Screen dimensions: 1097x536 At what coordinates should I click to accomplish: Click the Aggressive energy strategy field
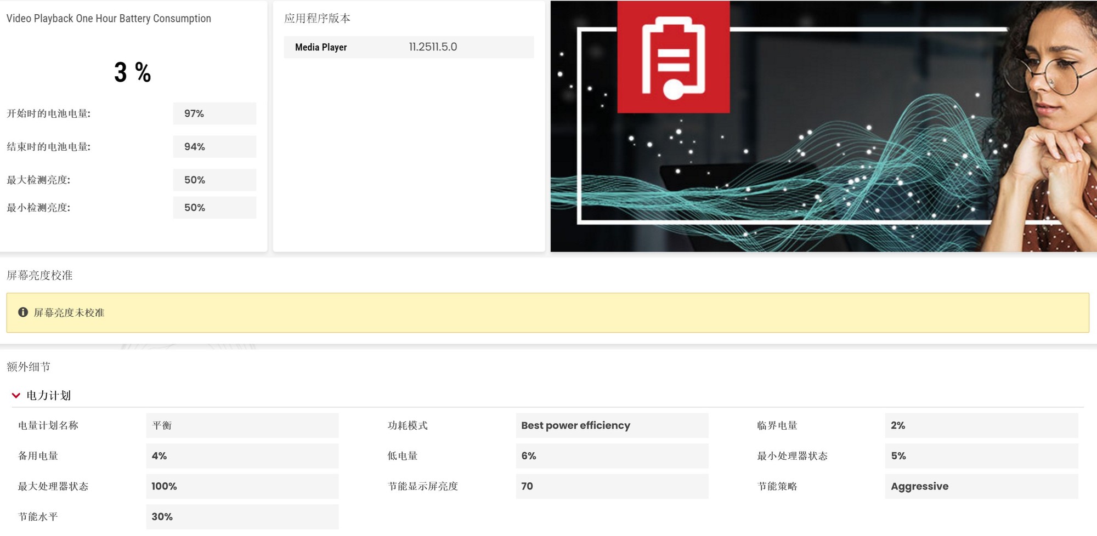tap(981, 486)
